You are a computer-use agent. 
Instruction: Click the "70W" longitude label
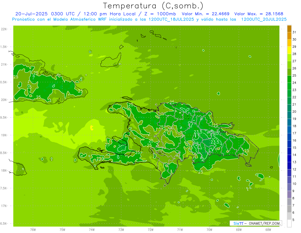coord(209,230)
